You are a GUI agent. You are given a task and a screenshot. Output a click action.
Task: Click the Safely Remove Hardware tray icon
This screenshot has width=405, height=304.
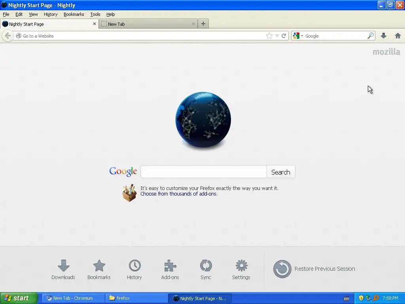(368, 298)
